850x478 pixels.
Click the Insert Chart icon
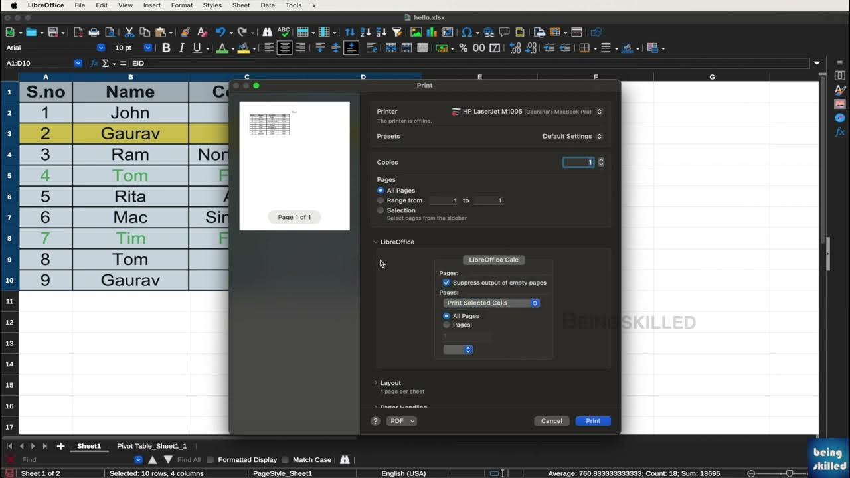[x=432, y=32]
